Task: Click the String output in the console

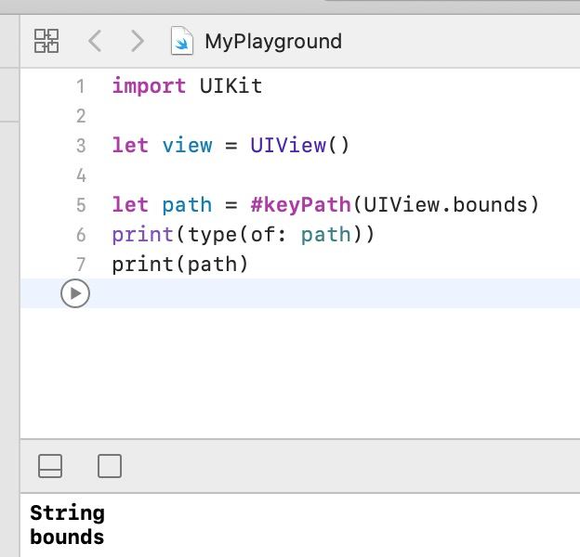Action: click(x=67, y=513)
